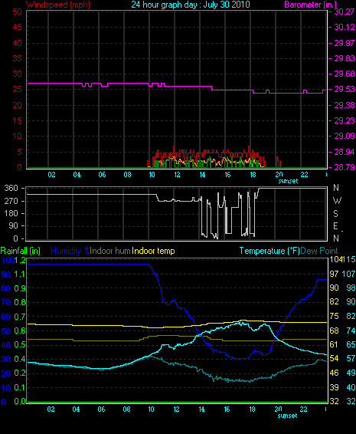Viewport: 356px width, 434px height.
Task: Click the 28.94 barometer value
Action: point(345,152)
